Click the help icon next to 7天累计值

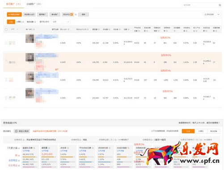[19, 148]
